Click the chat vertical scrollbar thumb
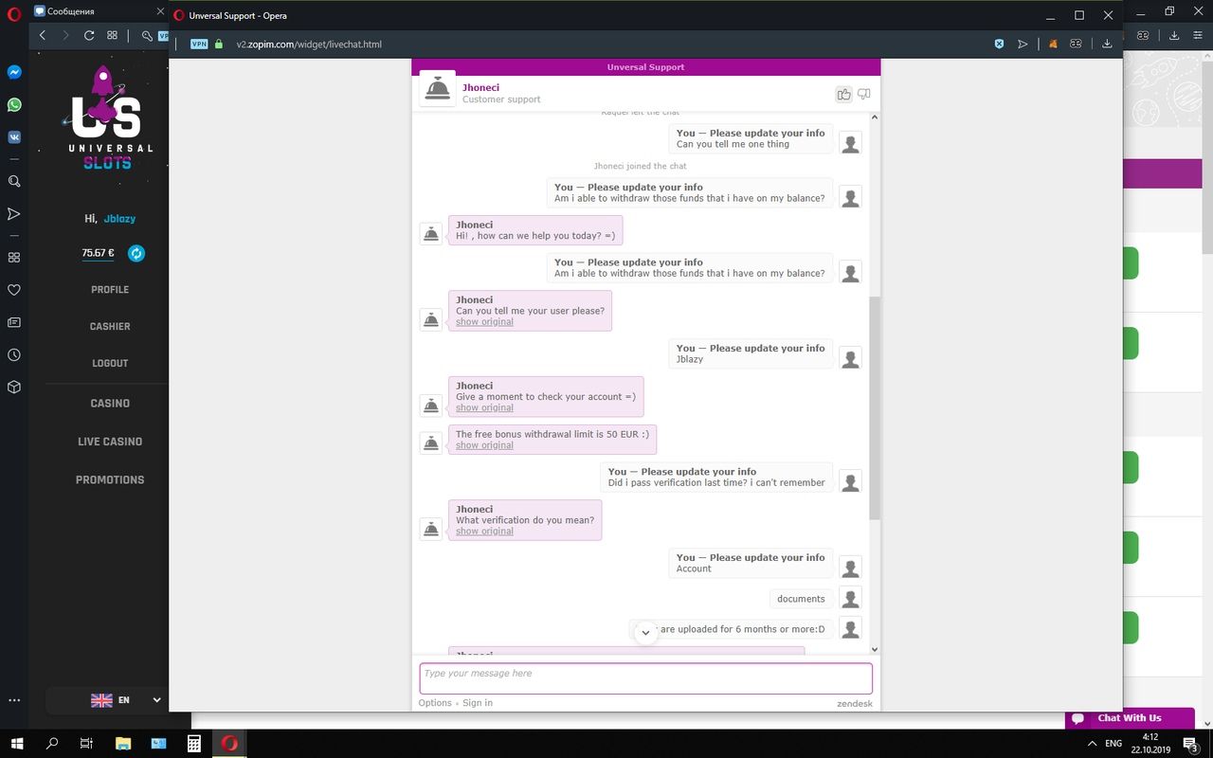This screenshot has height=758, width=1213. click(x=874, y=407)
